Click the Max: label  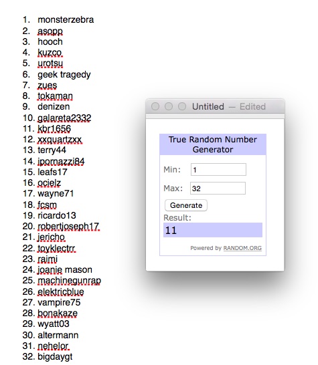[x=173, y=188]
